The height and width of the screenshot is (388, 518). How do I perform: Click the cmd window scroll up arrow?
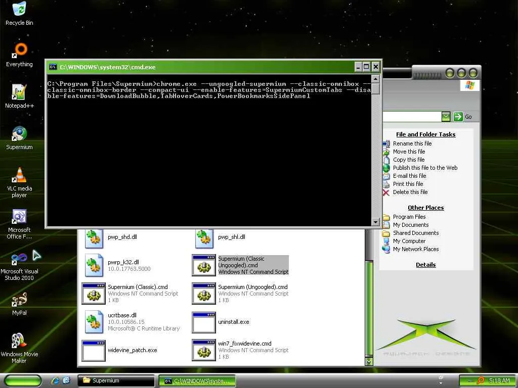click(375, 79)
